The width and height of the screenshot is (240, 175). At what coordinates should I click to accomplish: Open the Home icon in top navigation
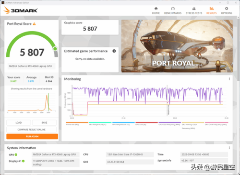point(156,9)
